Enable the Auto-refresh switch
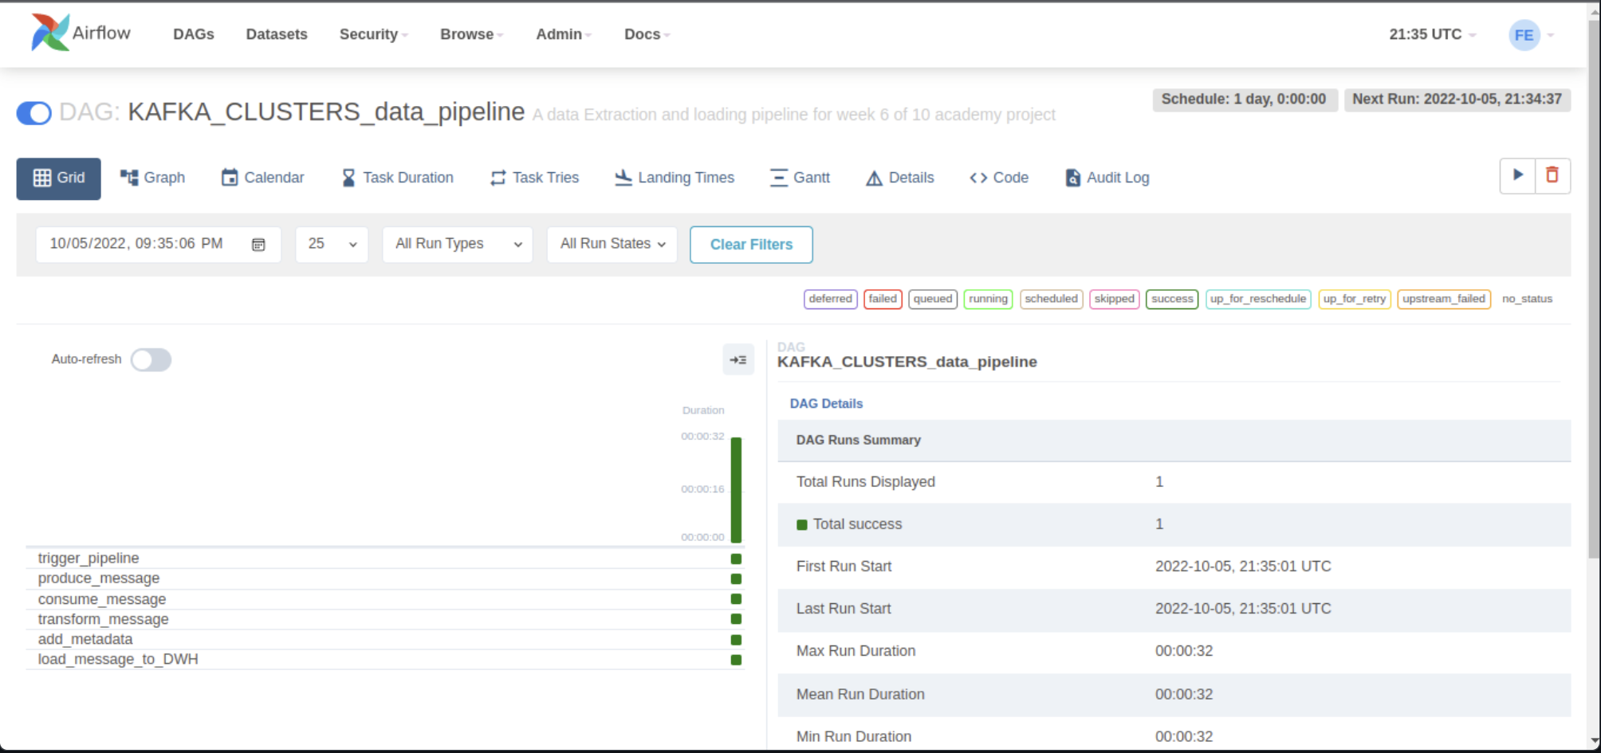 (151, 359)
